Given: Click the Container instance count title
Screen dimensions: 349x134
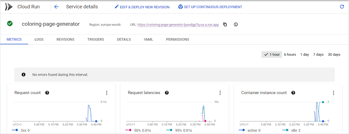Looking at the screenshot, I should (x=264, y=92).
